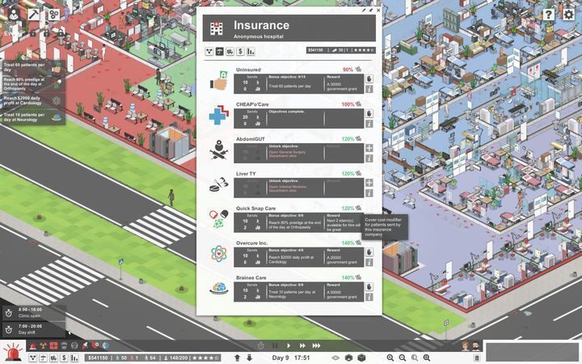Toggle Overcure Inc. contract hand button
This screenshot has height=364, width=582.
coord(369,252)
